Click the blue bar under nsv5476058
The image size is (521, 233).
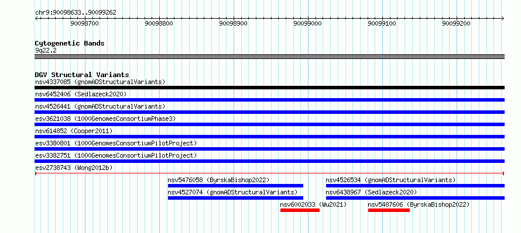pos(235,186)
